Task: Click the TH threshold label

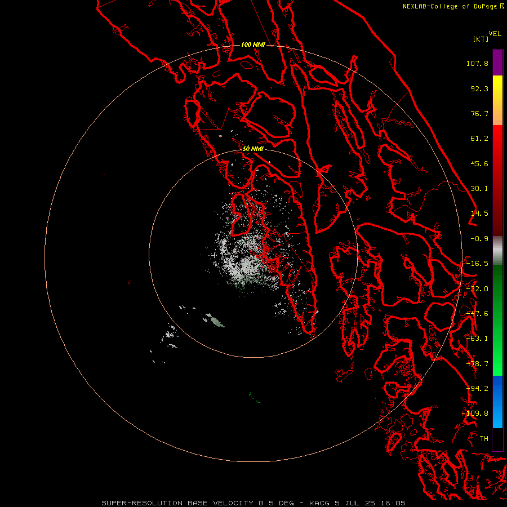Action: 484,439
